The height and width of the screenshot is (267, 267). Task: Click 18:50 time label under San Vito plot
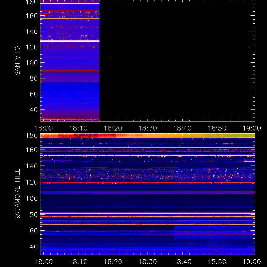(217, 128)
